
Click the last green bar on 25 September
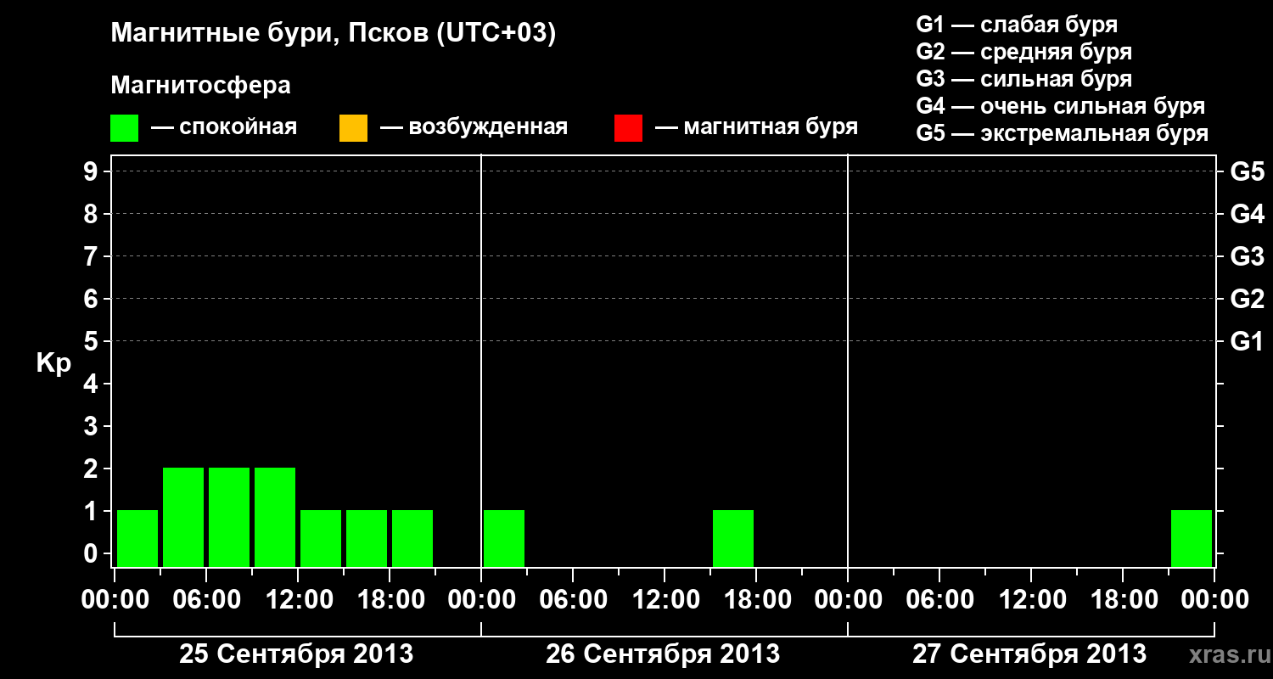click(x=412, y=538)
